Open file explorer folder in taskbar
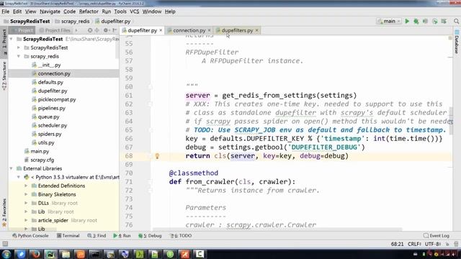 tap(66, 254)
